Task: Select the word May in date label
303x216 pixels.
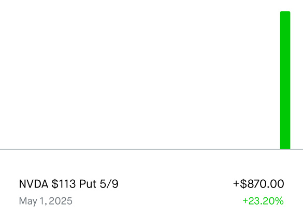Action: pos(26,201)
